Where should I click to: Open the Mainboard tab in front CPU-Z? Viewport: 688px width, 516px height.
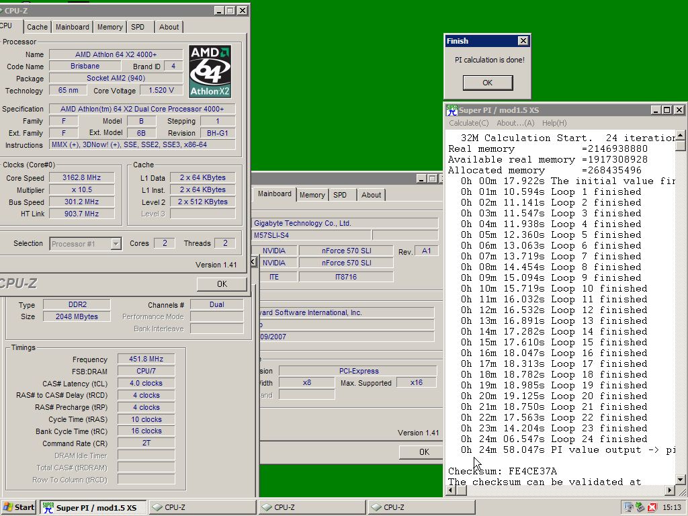click(73, 27)
